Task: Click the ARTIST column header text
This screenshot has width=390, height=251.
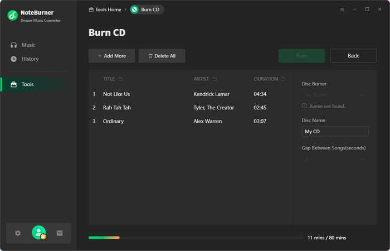Action: click(202, 79)
